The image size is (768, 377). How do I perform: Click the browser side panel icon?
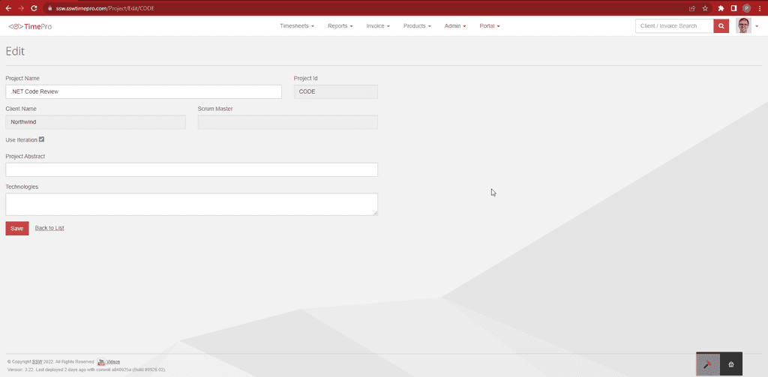point(733,7)
